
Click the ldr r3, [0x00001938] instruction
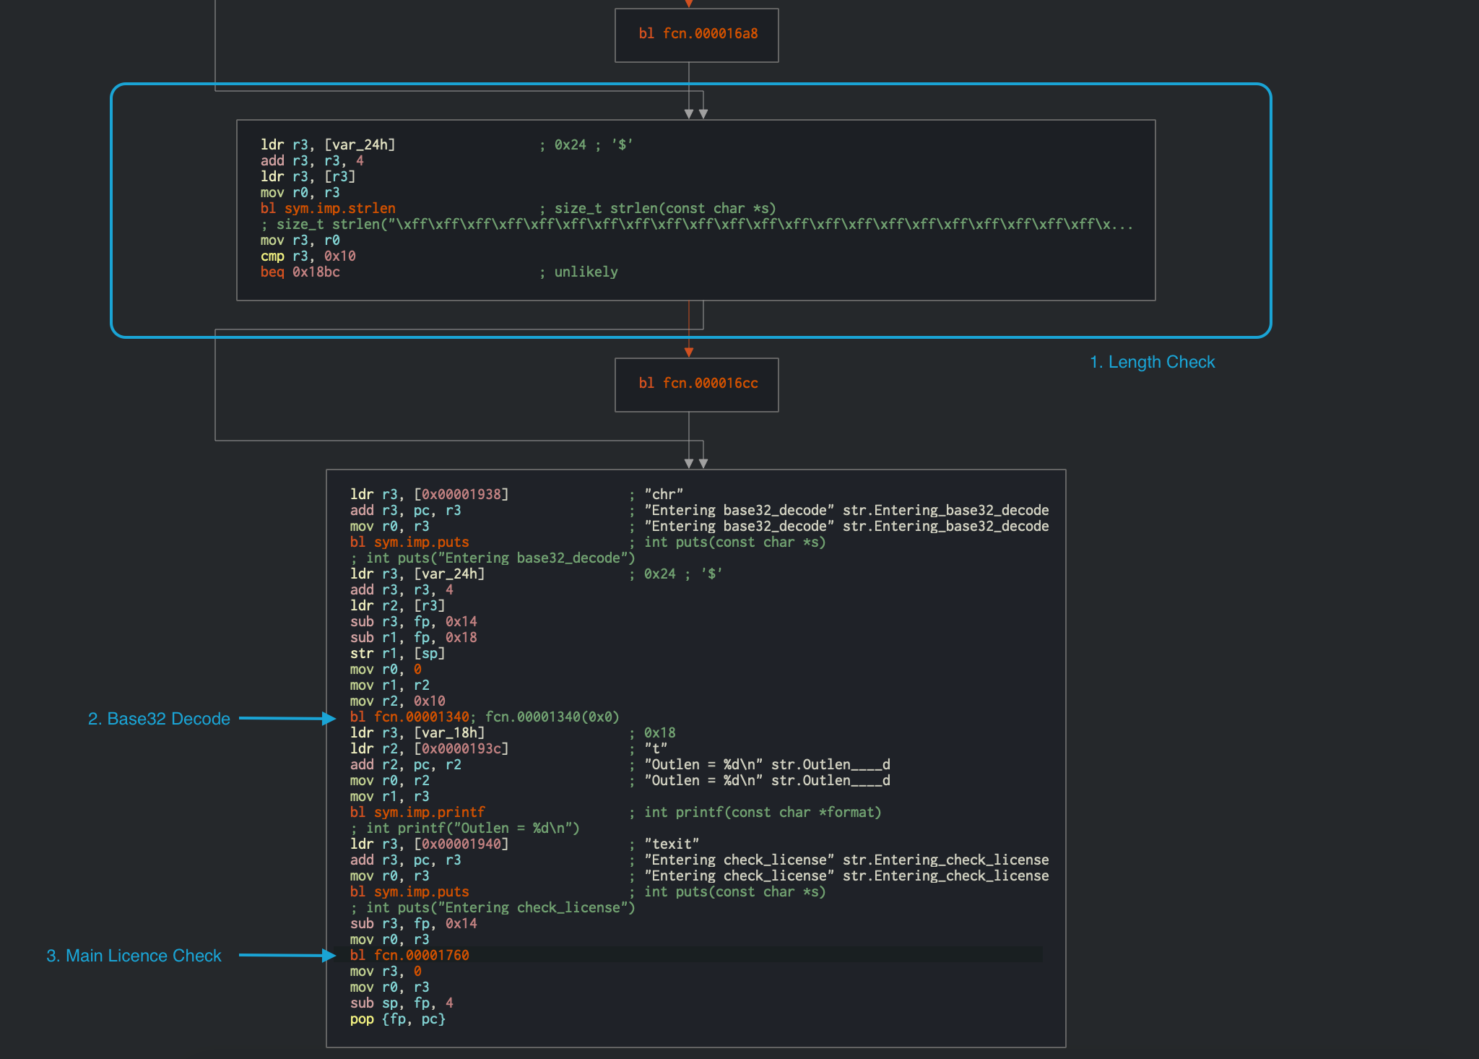click(x=429, y=495)
